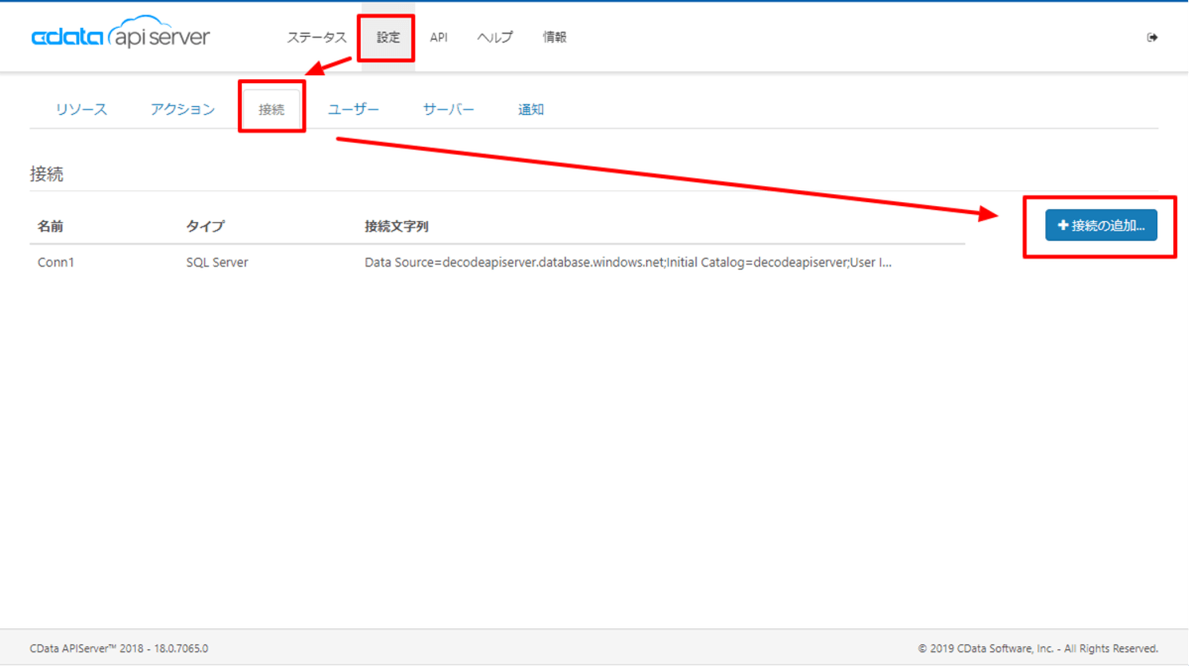Click the Data Source connection string text

coord(628,263)
